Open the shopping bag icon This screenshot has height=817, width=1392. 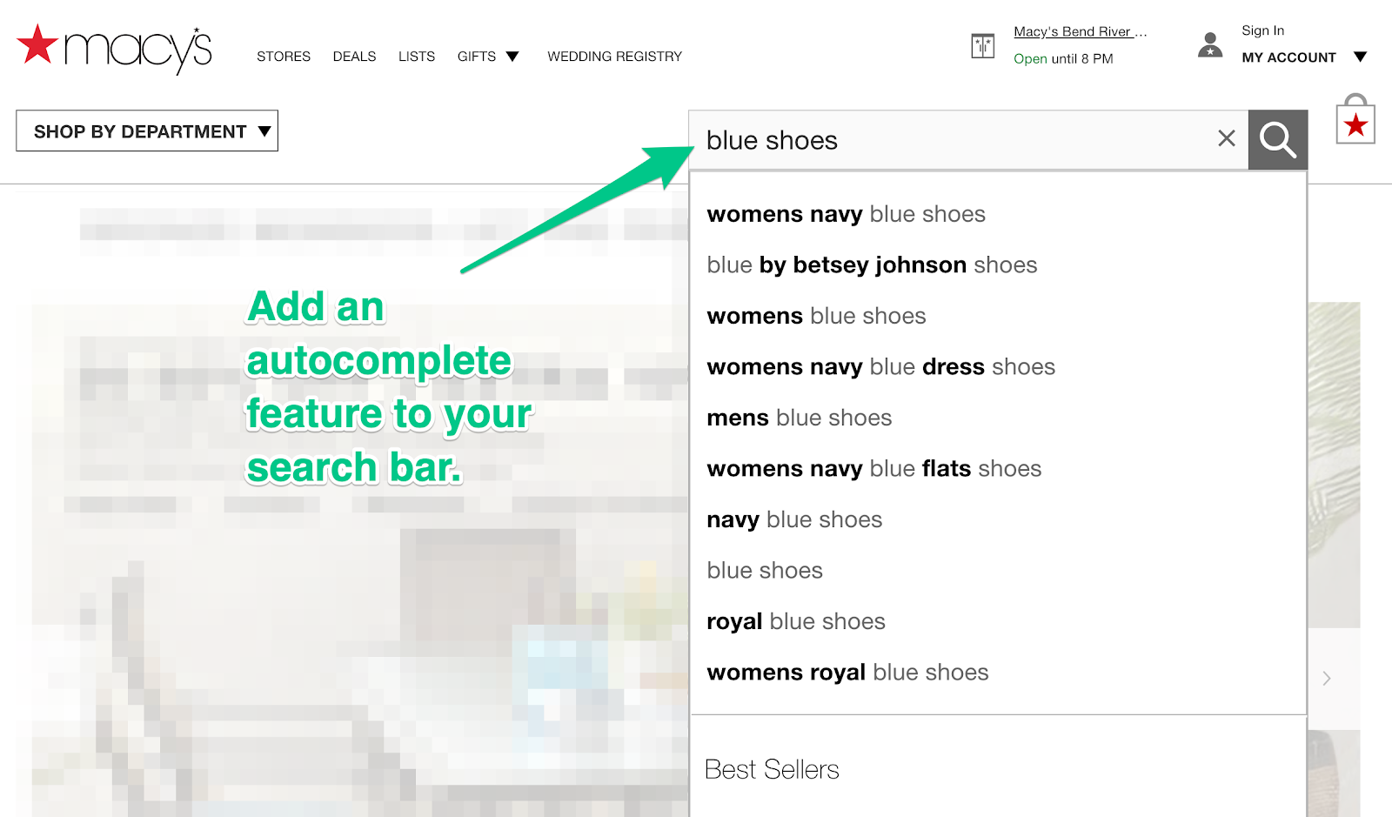pyautogui.click(x=1355, y=120)
